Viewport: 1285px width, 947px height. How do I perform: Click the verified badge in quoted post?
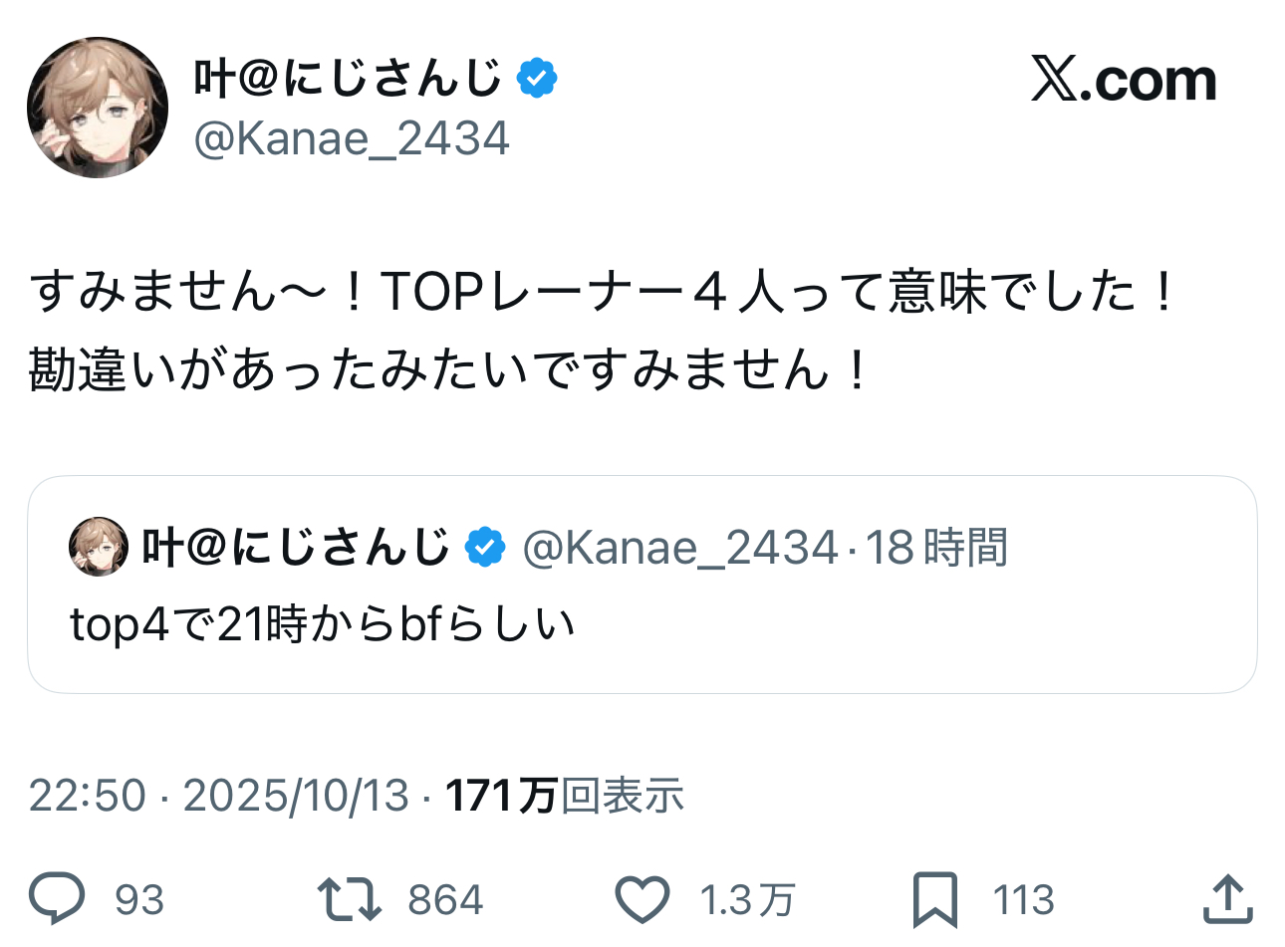coord(485,547)
